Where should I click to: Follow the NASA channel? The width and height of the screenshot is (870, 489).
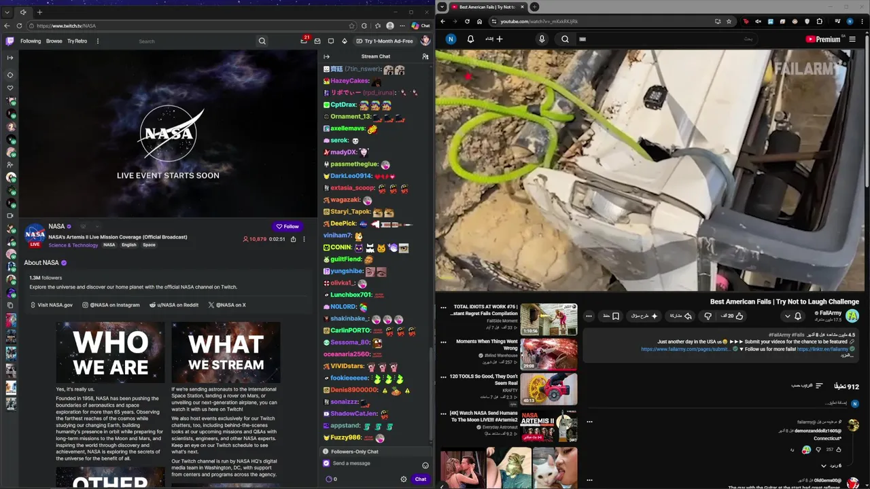[288, 227]
